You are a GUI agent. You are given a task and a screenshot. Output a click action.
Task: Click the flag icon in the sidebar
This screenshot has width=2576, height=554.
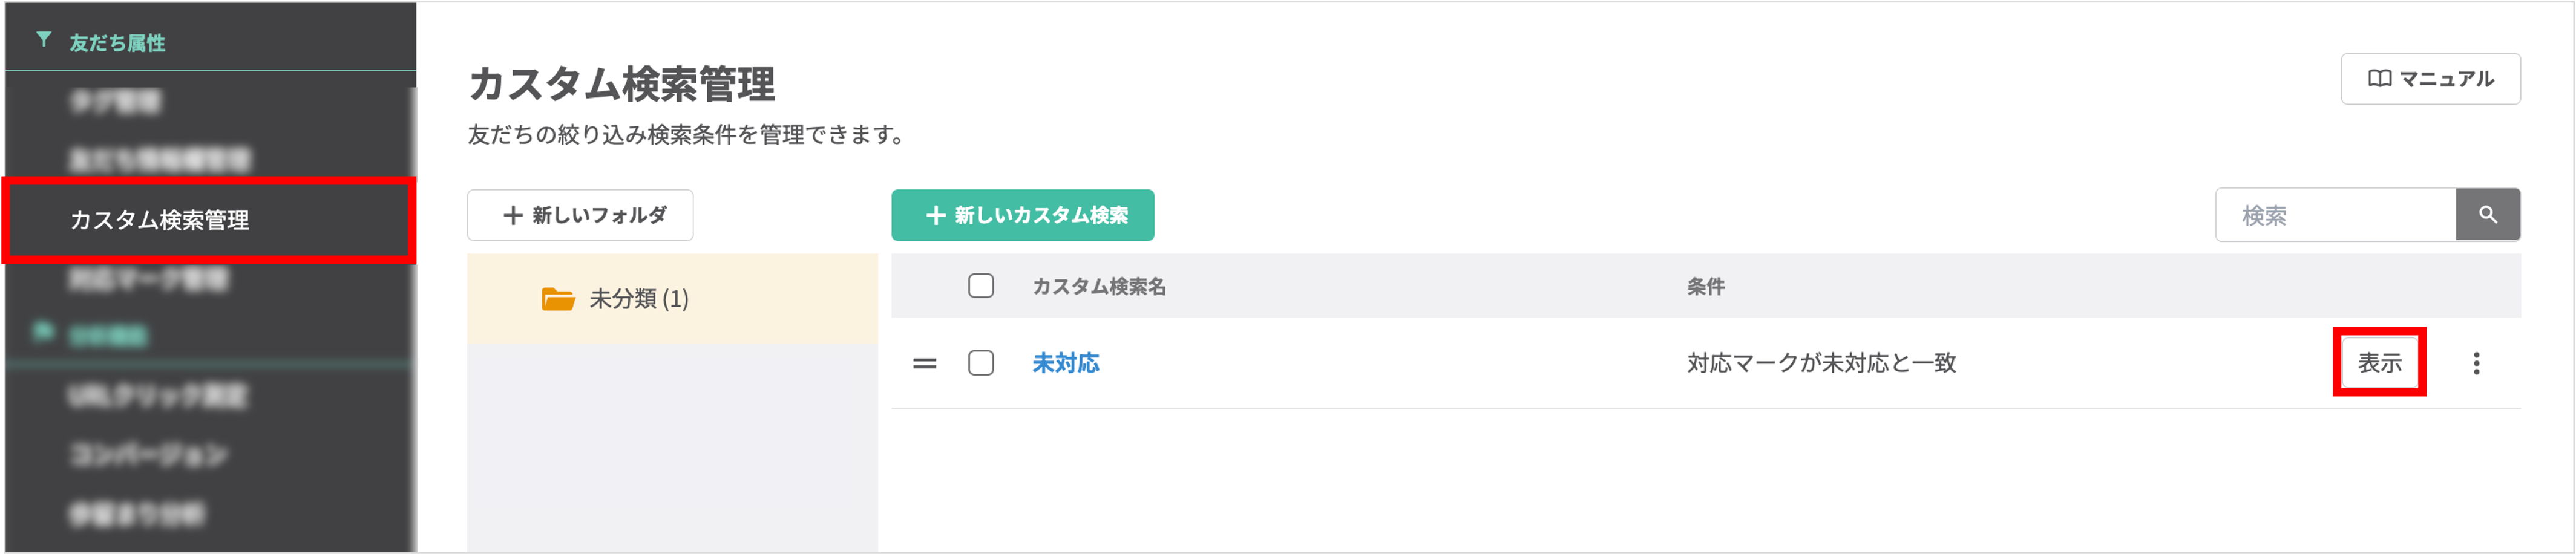point(43,331)
